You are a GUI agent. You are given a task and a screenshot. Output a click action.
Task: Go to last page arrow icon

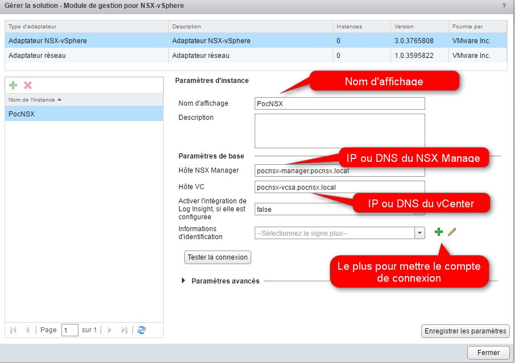tap(124, 329)
